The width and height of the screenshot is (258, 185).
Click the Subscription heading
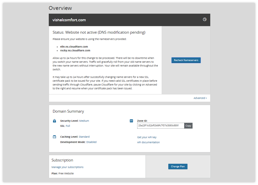click(x=62, y=160)
